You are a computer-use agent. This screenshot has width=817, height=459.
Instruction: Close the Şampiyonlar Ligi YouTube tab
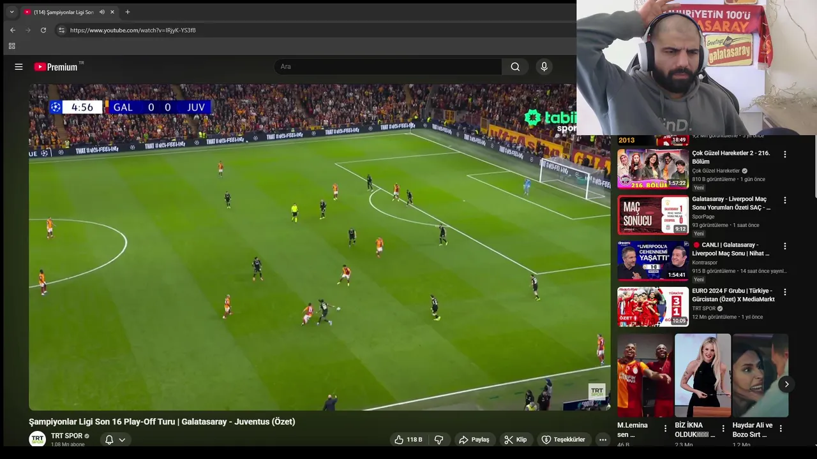coord(112,12)
